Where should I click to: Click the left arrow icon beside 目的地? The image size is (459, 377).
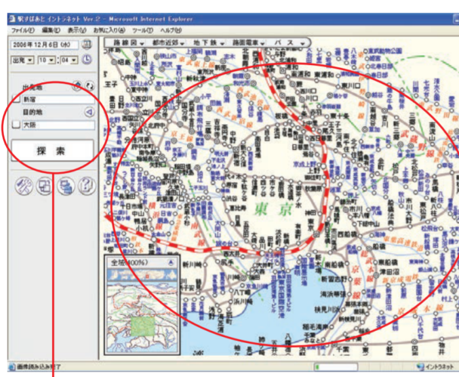click(89, 113)
